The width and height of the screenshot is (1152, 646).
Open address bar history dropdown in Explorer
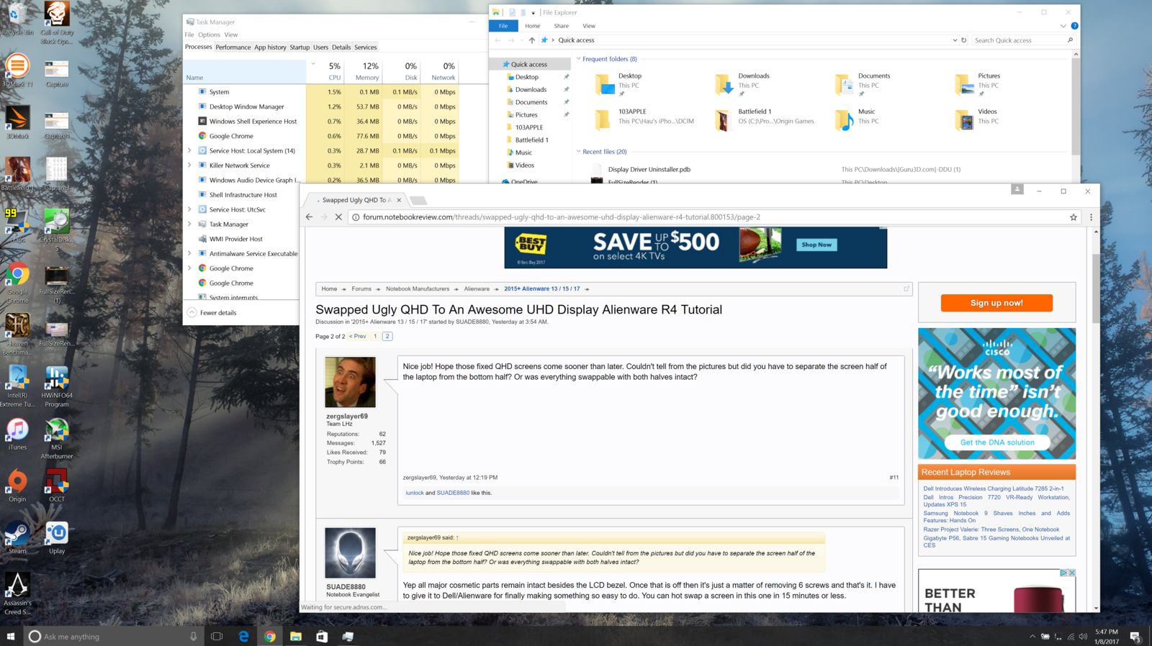tap(955, 40)
